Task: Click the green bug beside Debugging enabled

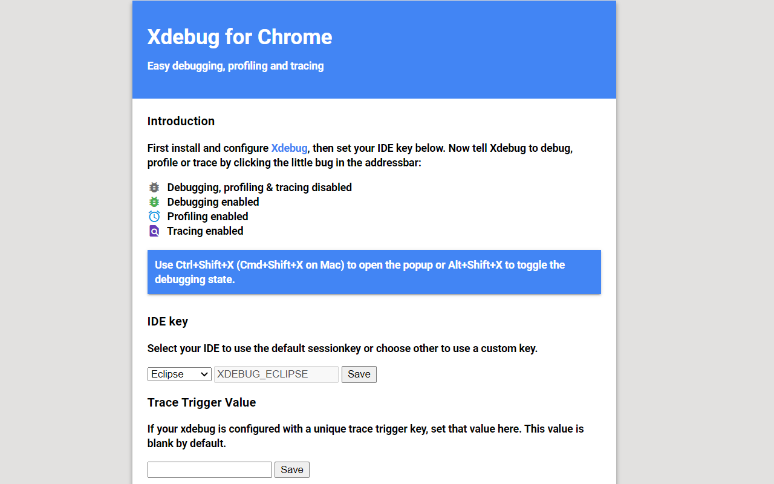Action: pyautogui.click(x=154, y=201)
